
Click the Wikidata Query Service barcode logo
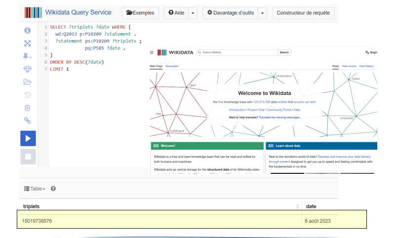[x=33, y=12]
